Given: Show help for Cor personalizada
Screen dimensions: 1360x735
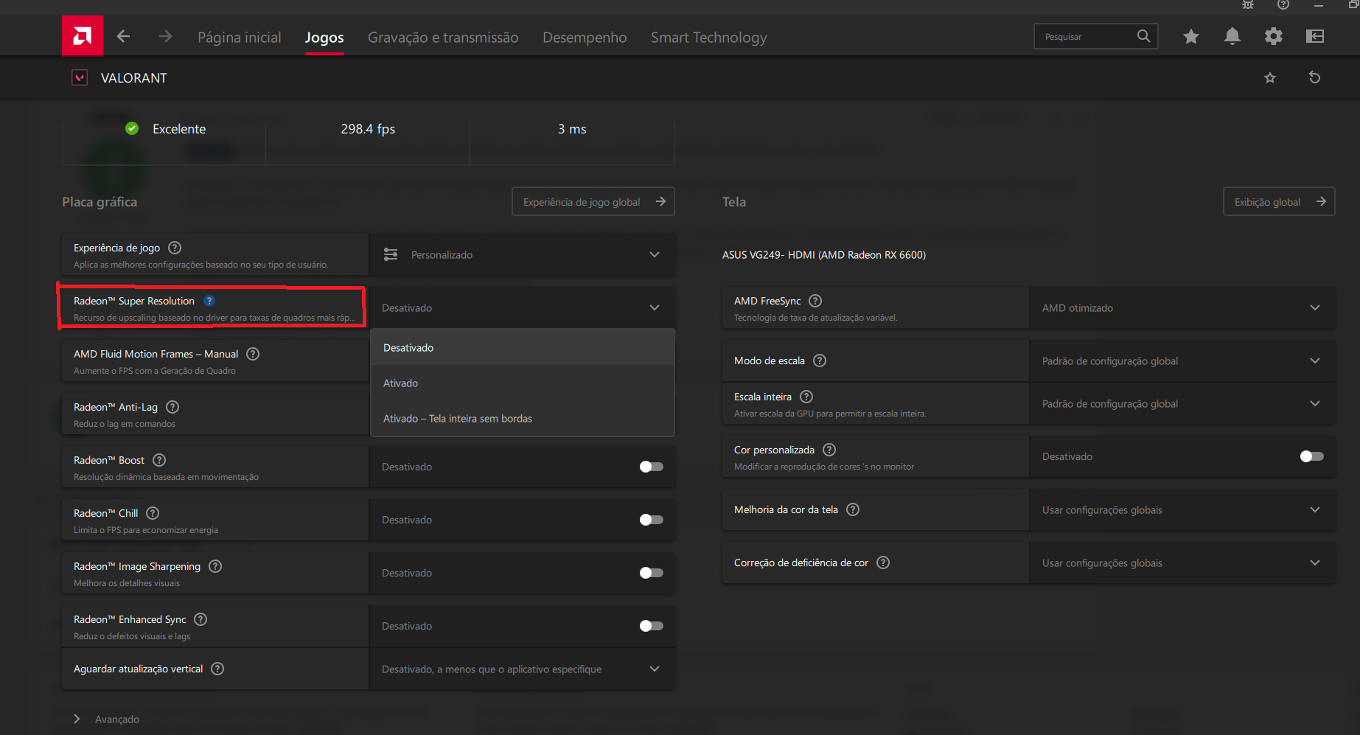Looking at the screenshot, I should point(829,450).
